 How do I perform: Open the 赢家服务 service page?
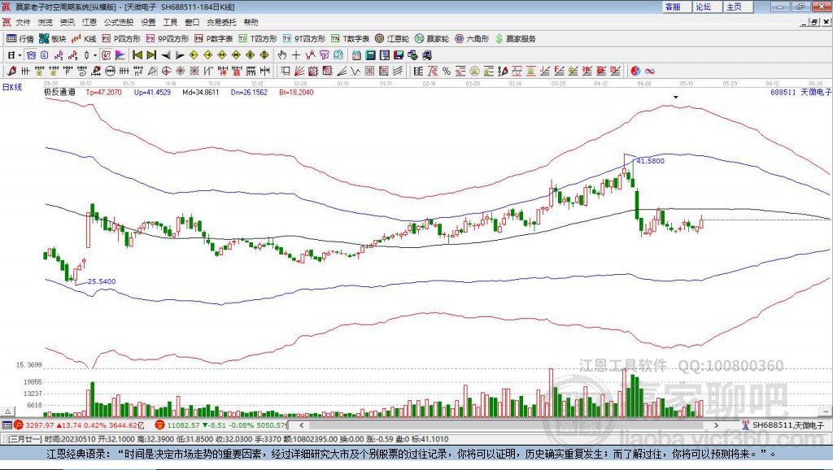(516, 39)
